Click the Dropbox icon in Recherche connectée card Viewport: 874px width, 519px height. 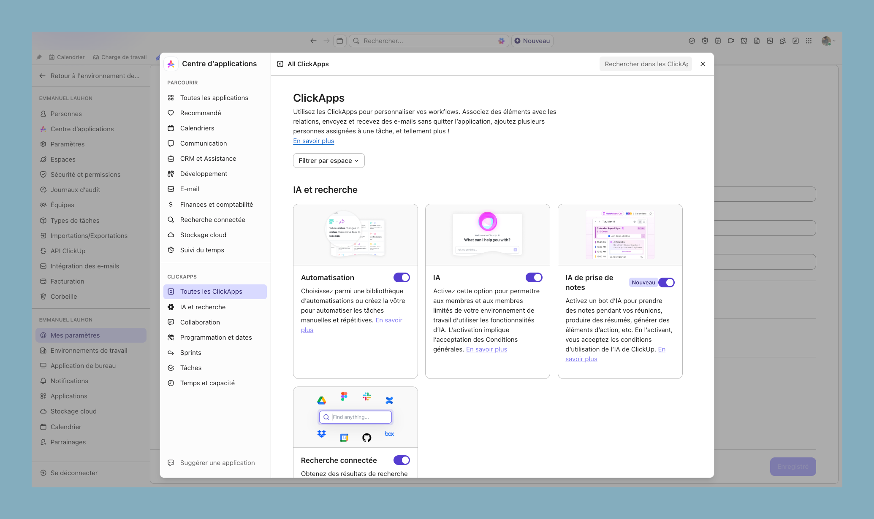click(x=322, y=434)
